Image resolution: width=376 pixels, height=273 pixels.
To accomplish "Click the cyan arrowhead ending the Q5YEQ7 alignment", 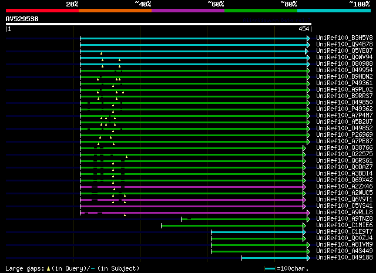I will (x=307, y=51).
